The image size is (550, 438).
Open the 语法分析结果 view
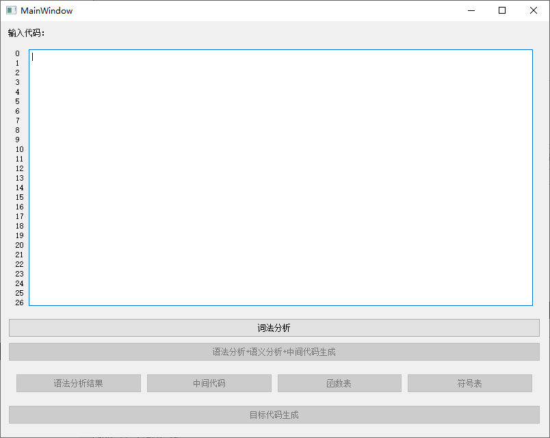[x=79, y=383]
